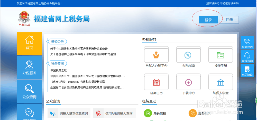
Task: Click the 自然人办税平台 label
Action: tap(156, 66)
